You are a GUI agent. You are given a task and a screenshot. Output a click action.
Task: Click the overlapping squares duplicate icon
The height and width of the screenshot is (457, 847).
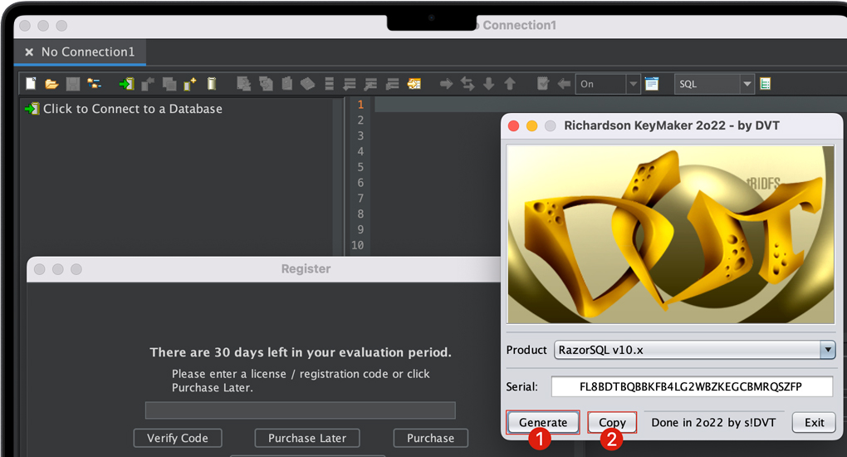click(x=169, y=84)
